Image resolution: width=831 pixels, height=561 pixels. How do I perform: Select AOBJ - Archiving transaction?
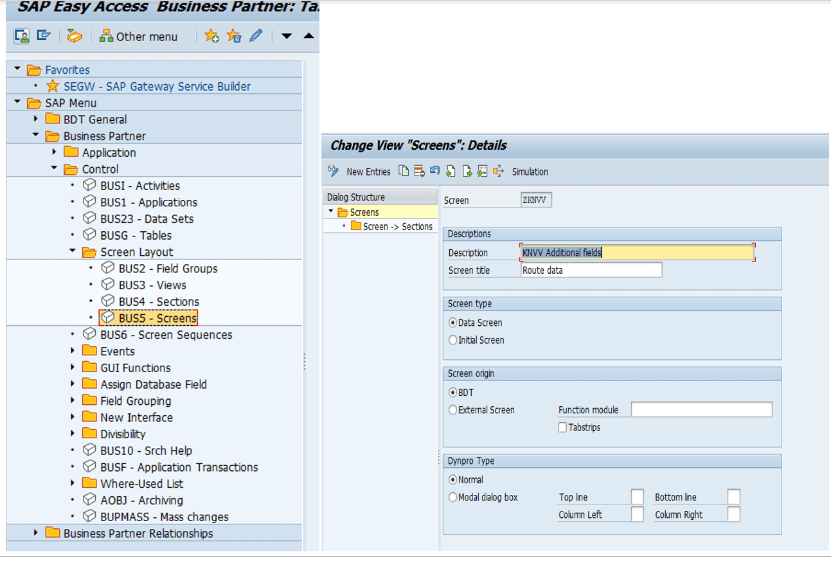pyautogui.click(x=141, y=500)
